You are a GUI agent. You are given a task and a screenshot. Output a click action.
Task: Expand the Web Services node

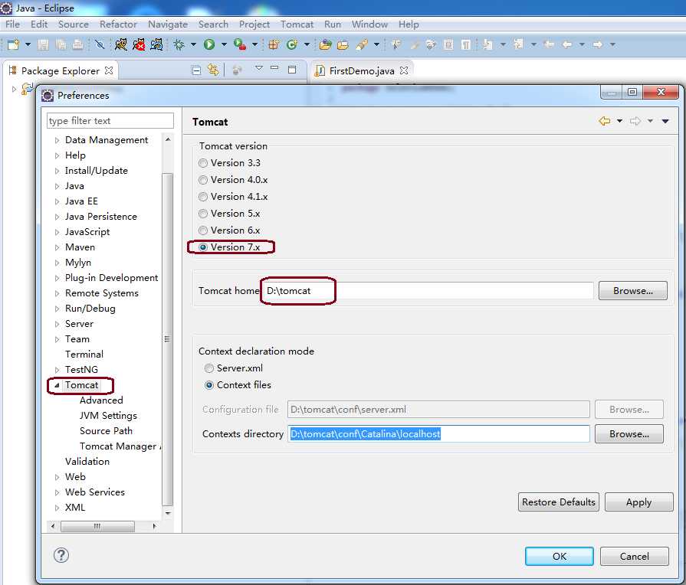coord(57,492)
